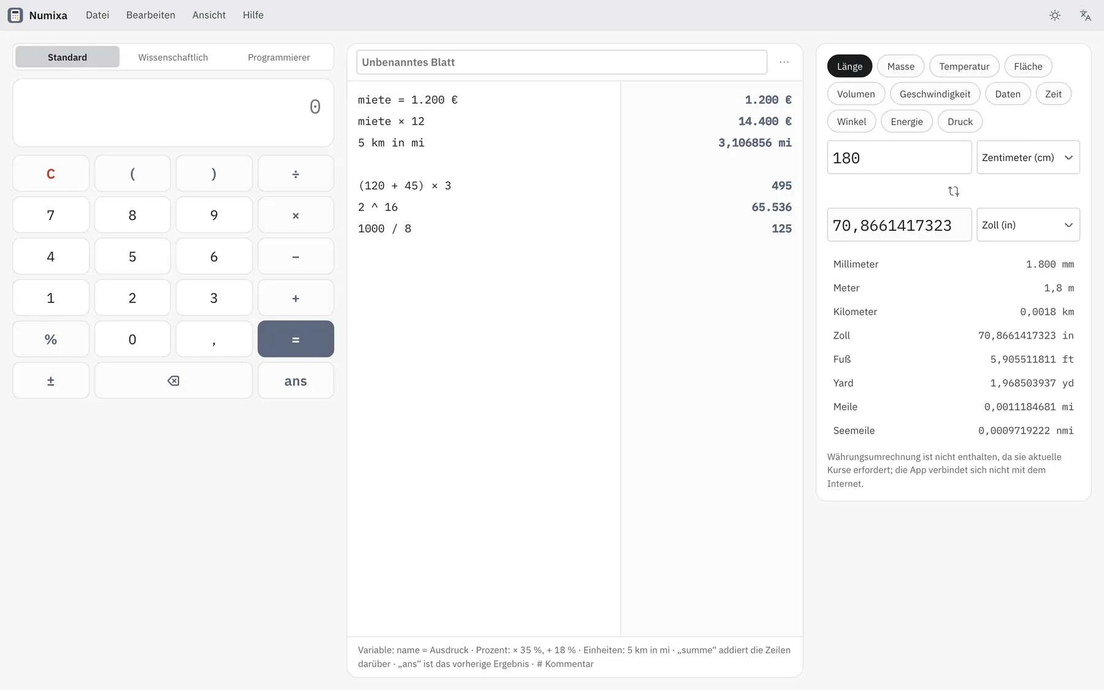The height and width of the screenshot is (690, 1104).
Task: Insert previous result with ans key
Action: (x=296, y=381)
